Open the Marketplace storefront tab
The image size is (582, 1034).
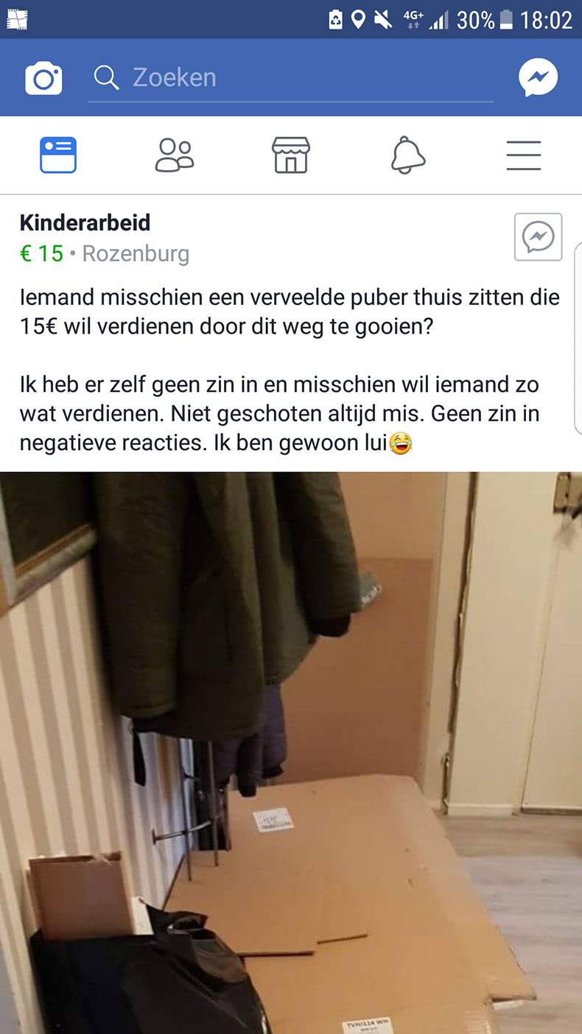click(291, 155)
